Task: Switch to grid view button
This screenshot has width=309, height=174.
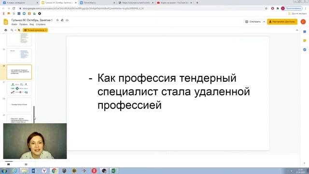Action: (26, 164)
